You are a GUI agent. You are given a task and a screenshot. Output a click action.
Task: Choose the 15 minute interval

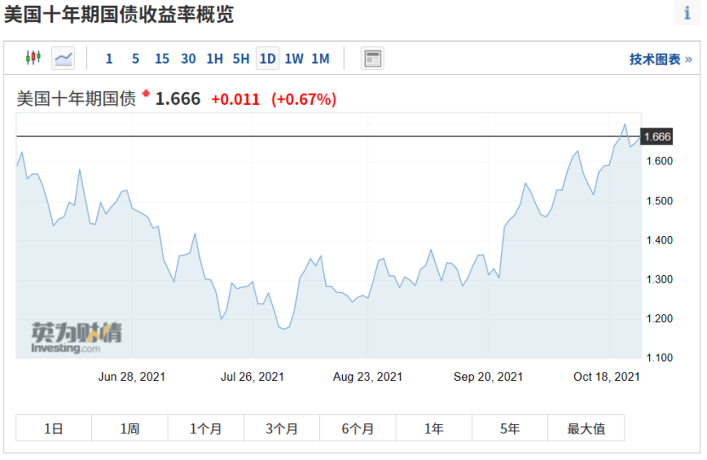(162, 59)
